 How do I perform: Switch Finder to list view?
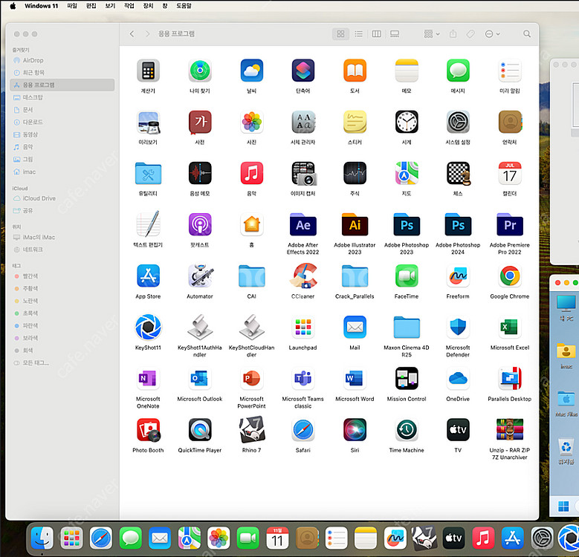(x=358, y=34)
